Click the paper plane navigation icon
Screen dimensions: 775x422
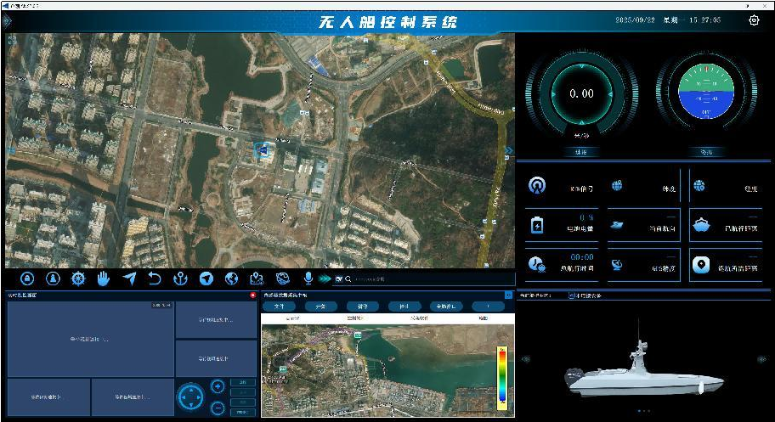[129, 279]
